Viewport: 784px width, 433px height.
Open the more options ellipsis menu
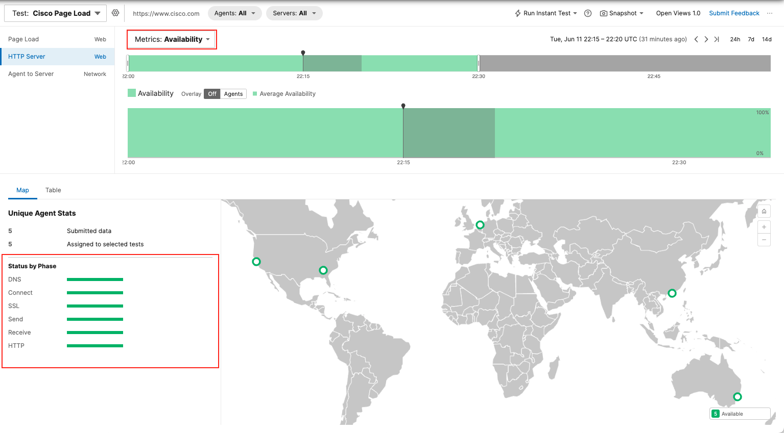point(770,13)
